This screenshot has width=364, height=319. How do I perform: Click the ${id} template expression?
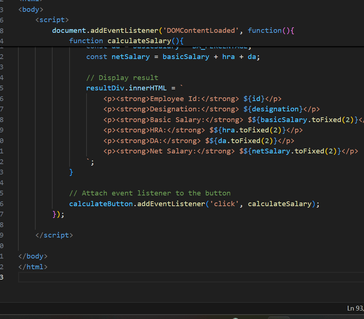coord(254,99)
